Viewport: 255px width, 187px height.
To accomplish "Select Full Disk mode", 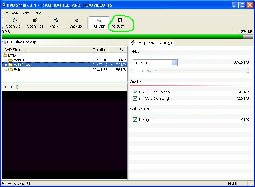I will (x=99, y=23).
